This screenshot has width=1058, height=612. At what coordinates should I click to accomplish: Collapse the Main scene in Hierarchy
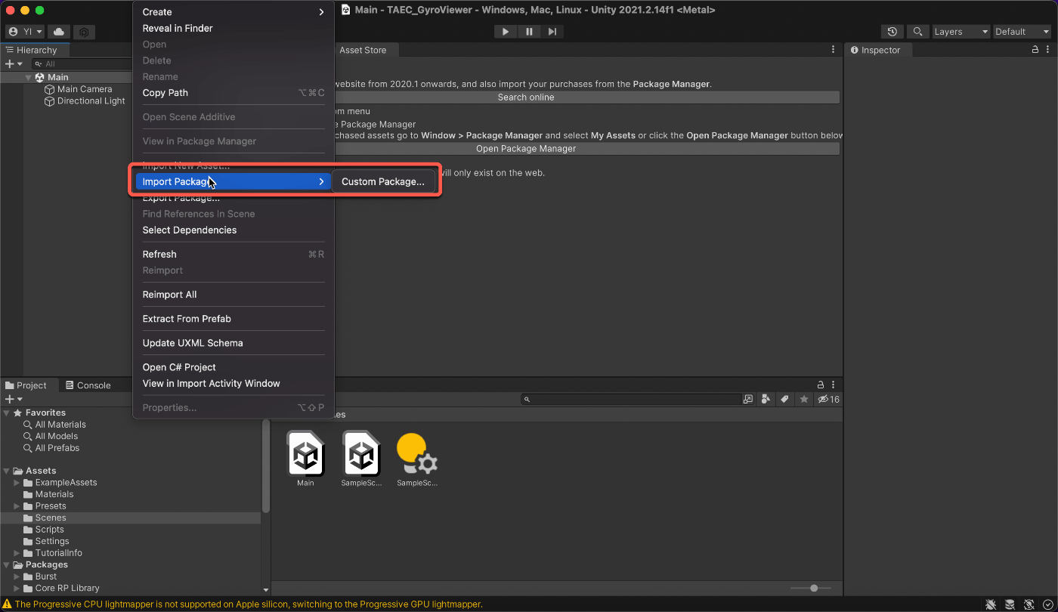(x=28, y=77)
